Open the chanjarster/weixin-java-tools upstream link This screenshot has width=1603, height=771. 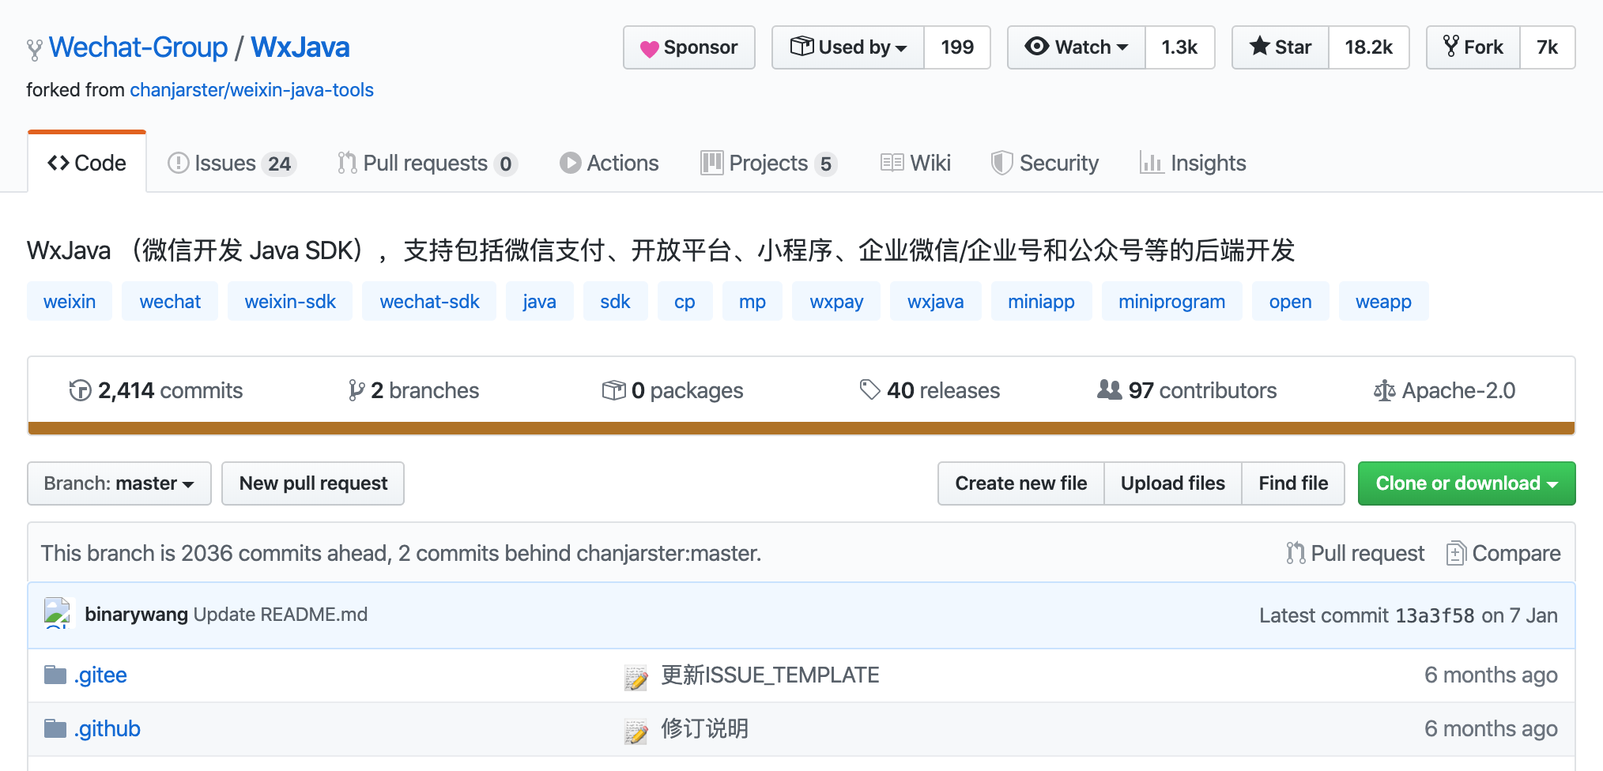click(x=251, y=90)
